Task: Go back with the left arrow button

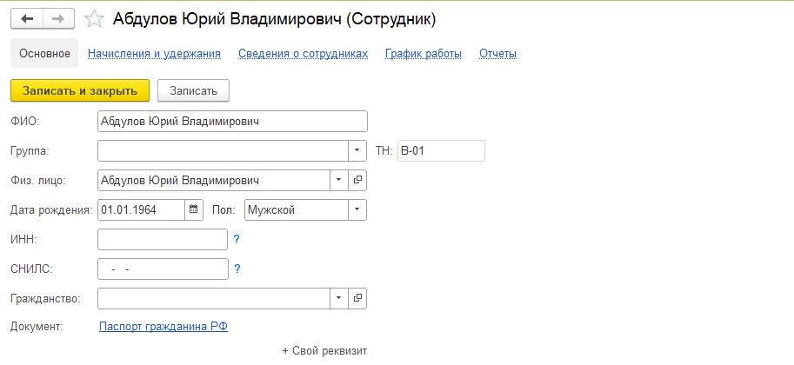Action: [27, 19]
